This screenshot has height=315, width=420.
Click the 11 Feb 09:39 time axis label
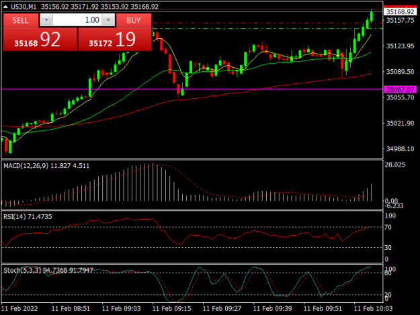coord(272,308)
